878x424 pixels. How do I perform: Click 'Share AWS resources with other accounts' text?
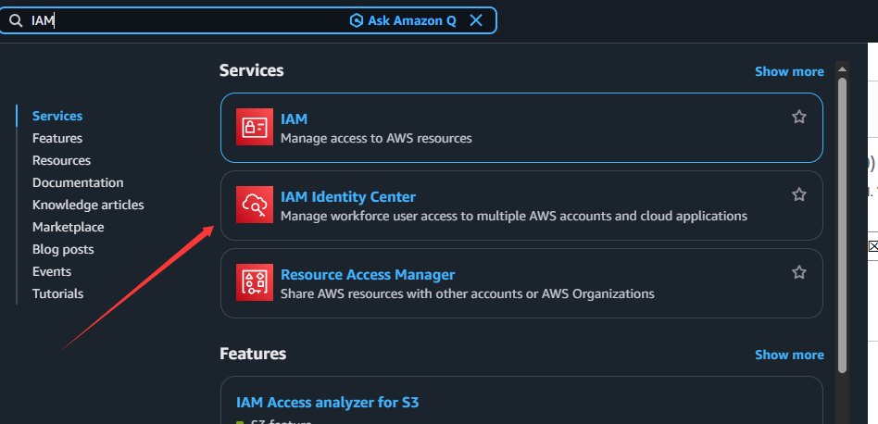pos(468,293)
